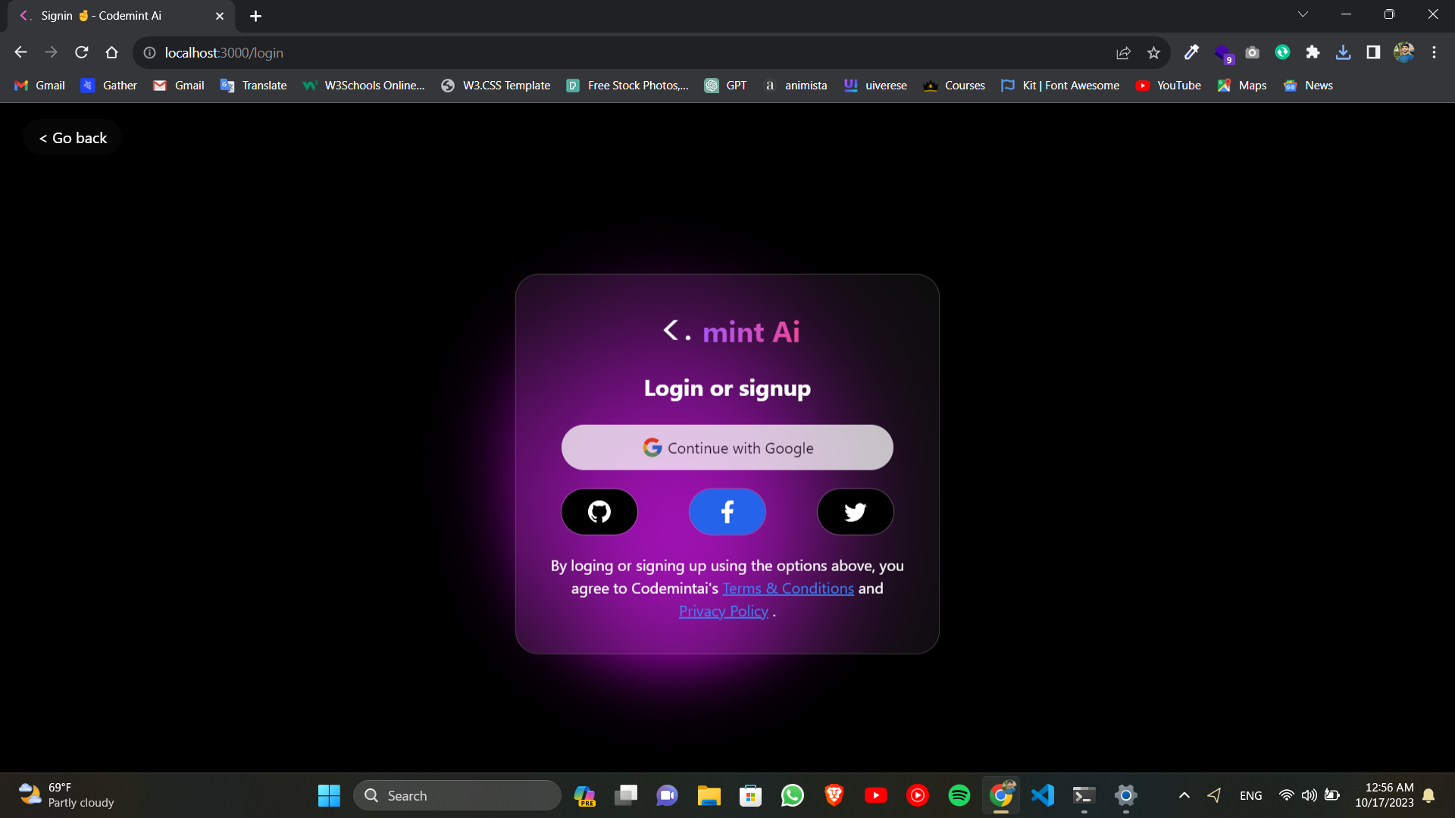Click the YouTube taskbar icon
This screenshot has width=1455, height=818.
point(875,795)
